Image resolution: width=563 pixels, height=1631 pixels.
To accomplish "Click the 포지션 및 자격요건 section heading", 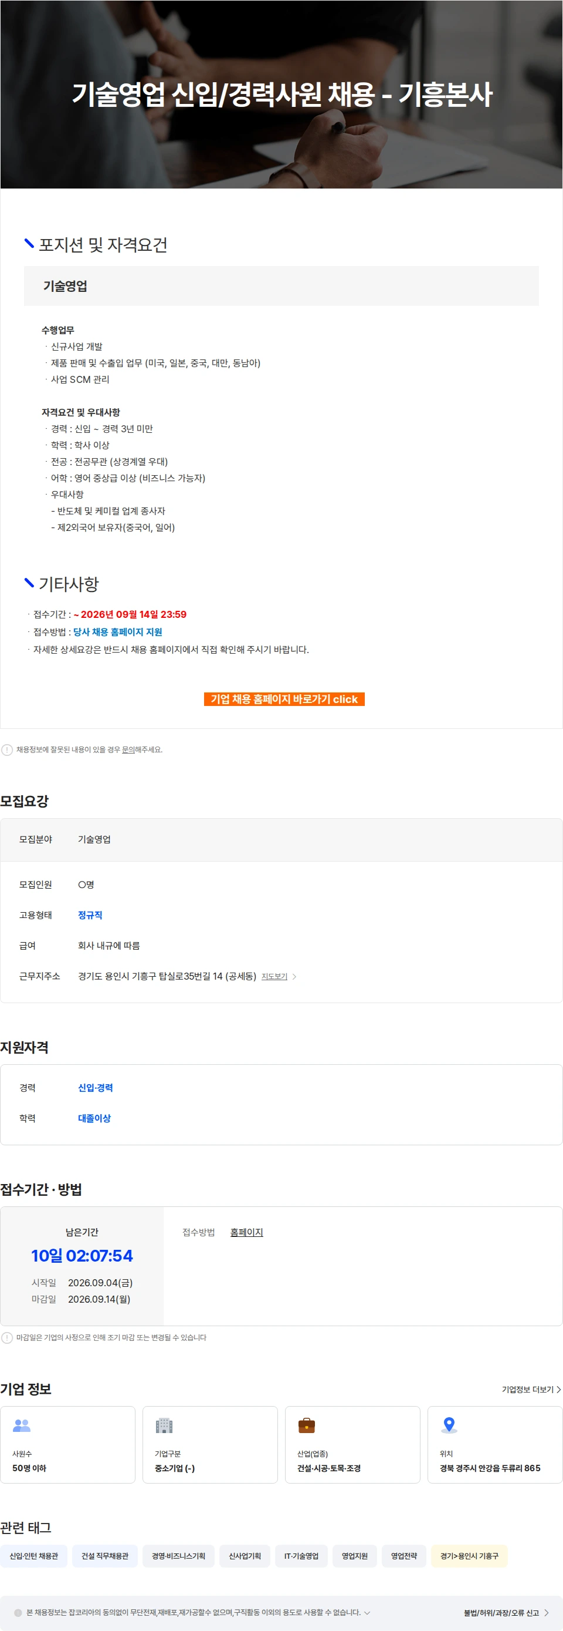I will coord(103,245).
